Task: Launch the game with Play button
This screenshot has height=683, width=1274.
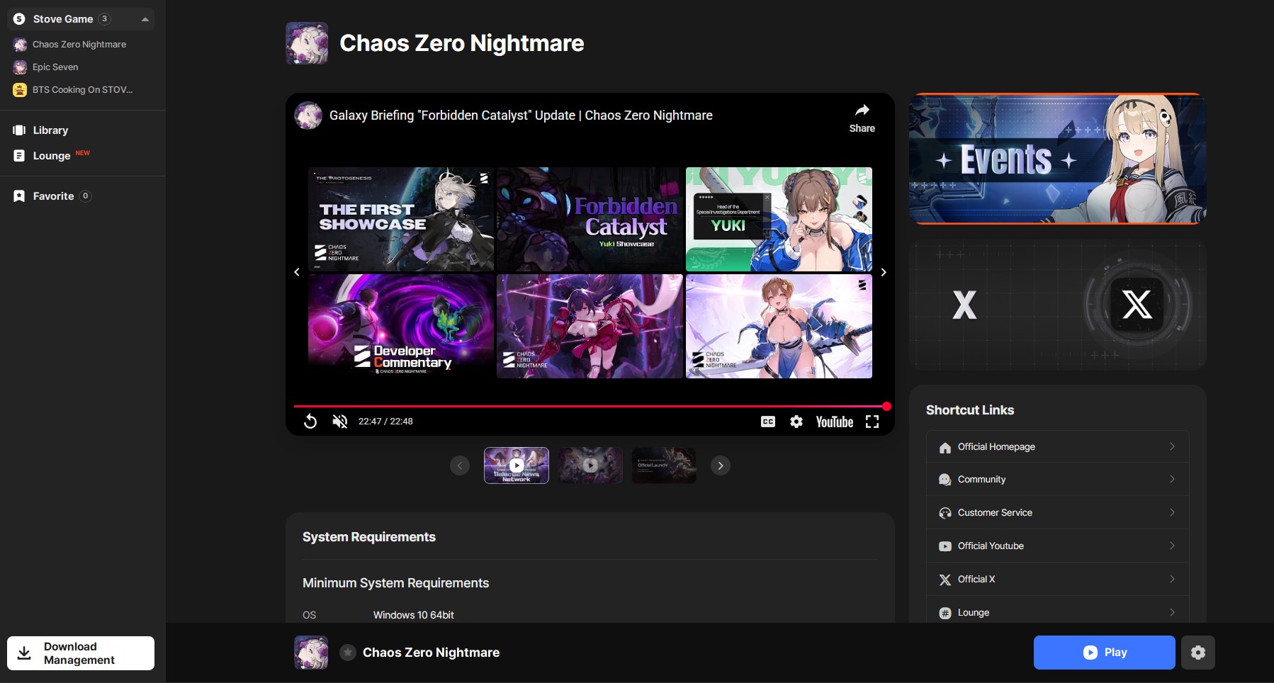Action: (1105, 653)
